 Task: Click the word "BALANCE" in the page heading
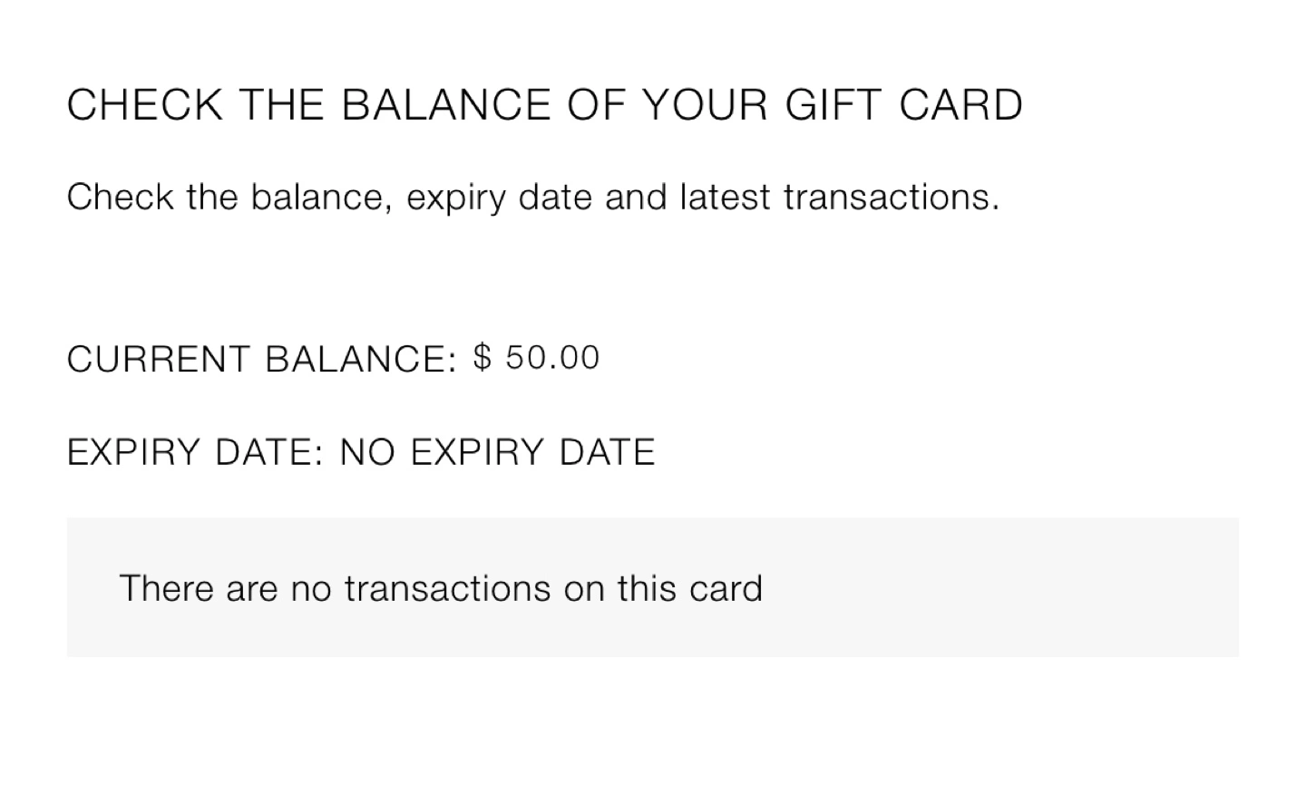446,105
